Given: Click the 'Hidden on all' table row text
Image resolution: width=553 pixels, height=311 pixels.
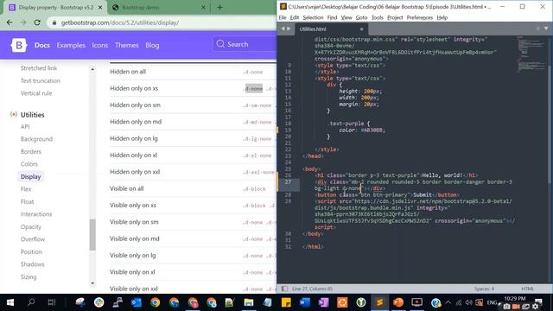Looking at the screenshot, I should pos(128,72).
